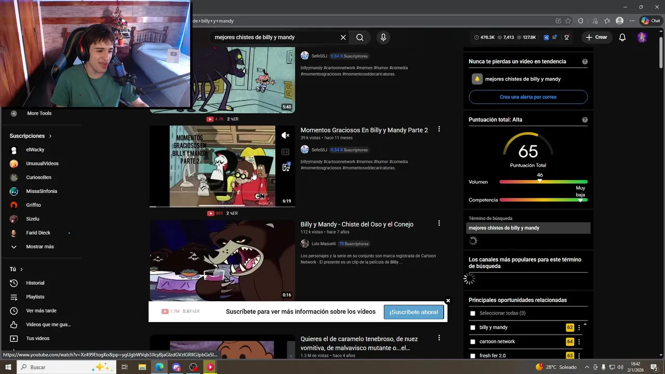
Task: Expand the Tú section chevron
Action: pos(21,269)
